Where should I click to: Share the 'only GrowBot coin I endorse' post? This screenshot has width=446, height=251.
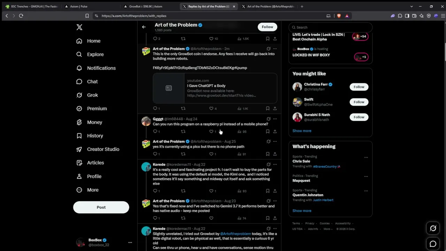click(x=275, y=108)
